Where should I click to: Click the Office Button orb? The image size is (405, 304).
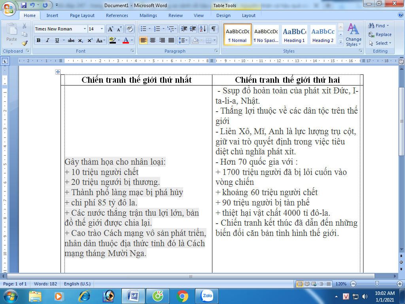9,9
